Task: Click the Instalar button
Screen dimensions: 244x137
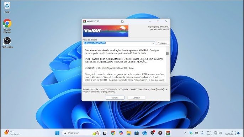Action: [x=115, y=98]
